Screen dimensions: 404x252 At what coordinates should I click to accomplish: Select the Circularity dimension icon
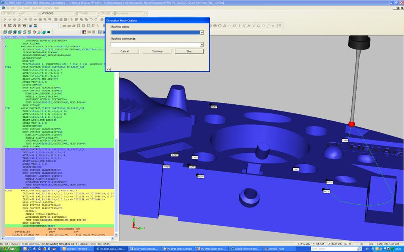coord(220,26)
